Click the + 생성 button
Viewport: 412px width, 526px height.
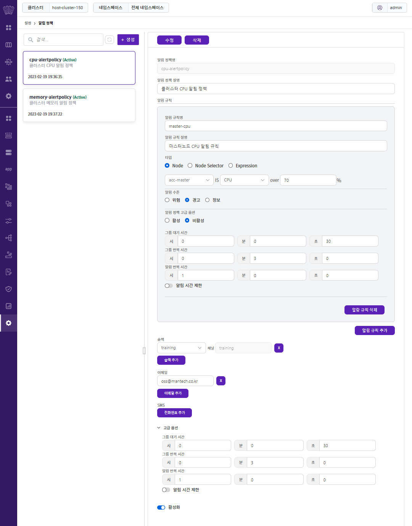click(128, 40)
